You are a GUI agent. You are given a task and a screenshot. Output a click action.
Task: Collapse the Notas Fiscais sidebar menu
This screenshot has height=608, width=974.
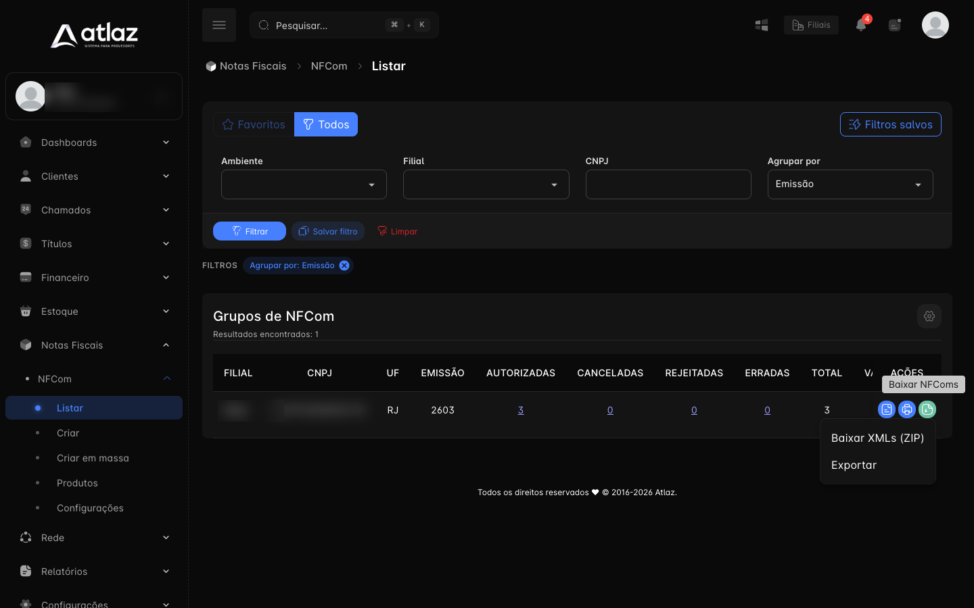pos(94,345)
